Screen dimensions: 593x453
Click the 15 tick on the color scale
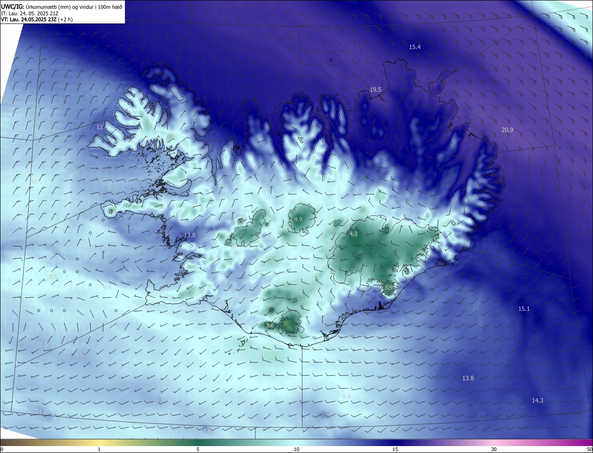click(395, 449)
